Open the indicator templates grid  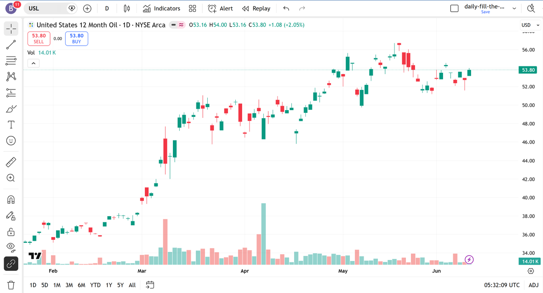(192, 9)
